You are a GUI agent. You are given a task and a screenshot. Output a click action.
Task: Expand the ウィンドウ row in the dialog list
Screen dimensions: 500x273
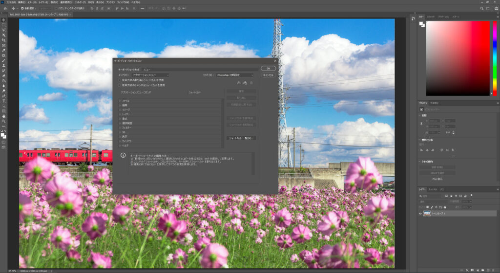(120, 141)
